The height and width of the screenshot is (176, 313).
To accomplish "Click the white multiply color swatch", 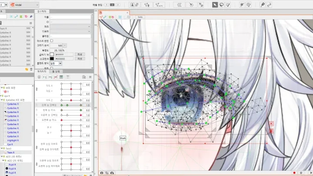I will point(52,54).
